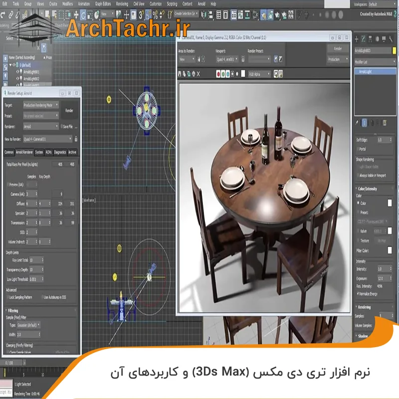Click Pin Stack icon below modifier stack

coord(357,123)
